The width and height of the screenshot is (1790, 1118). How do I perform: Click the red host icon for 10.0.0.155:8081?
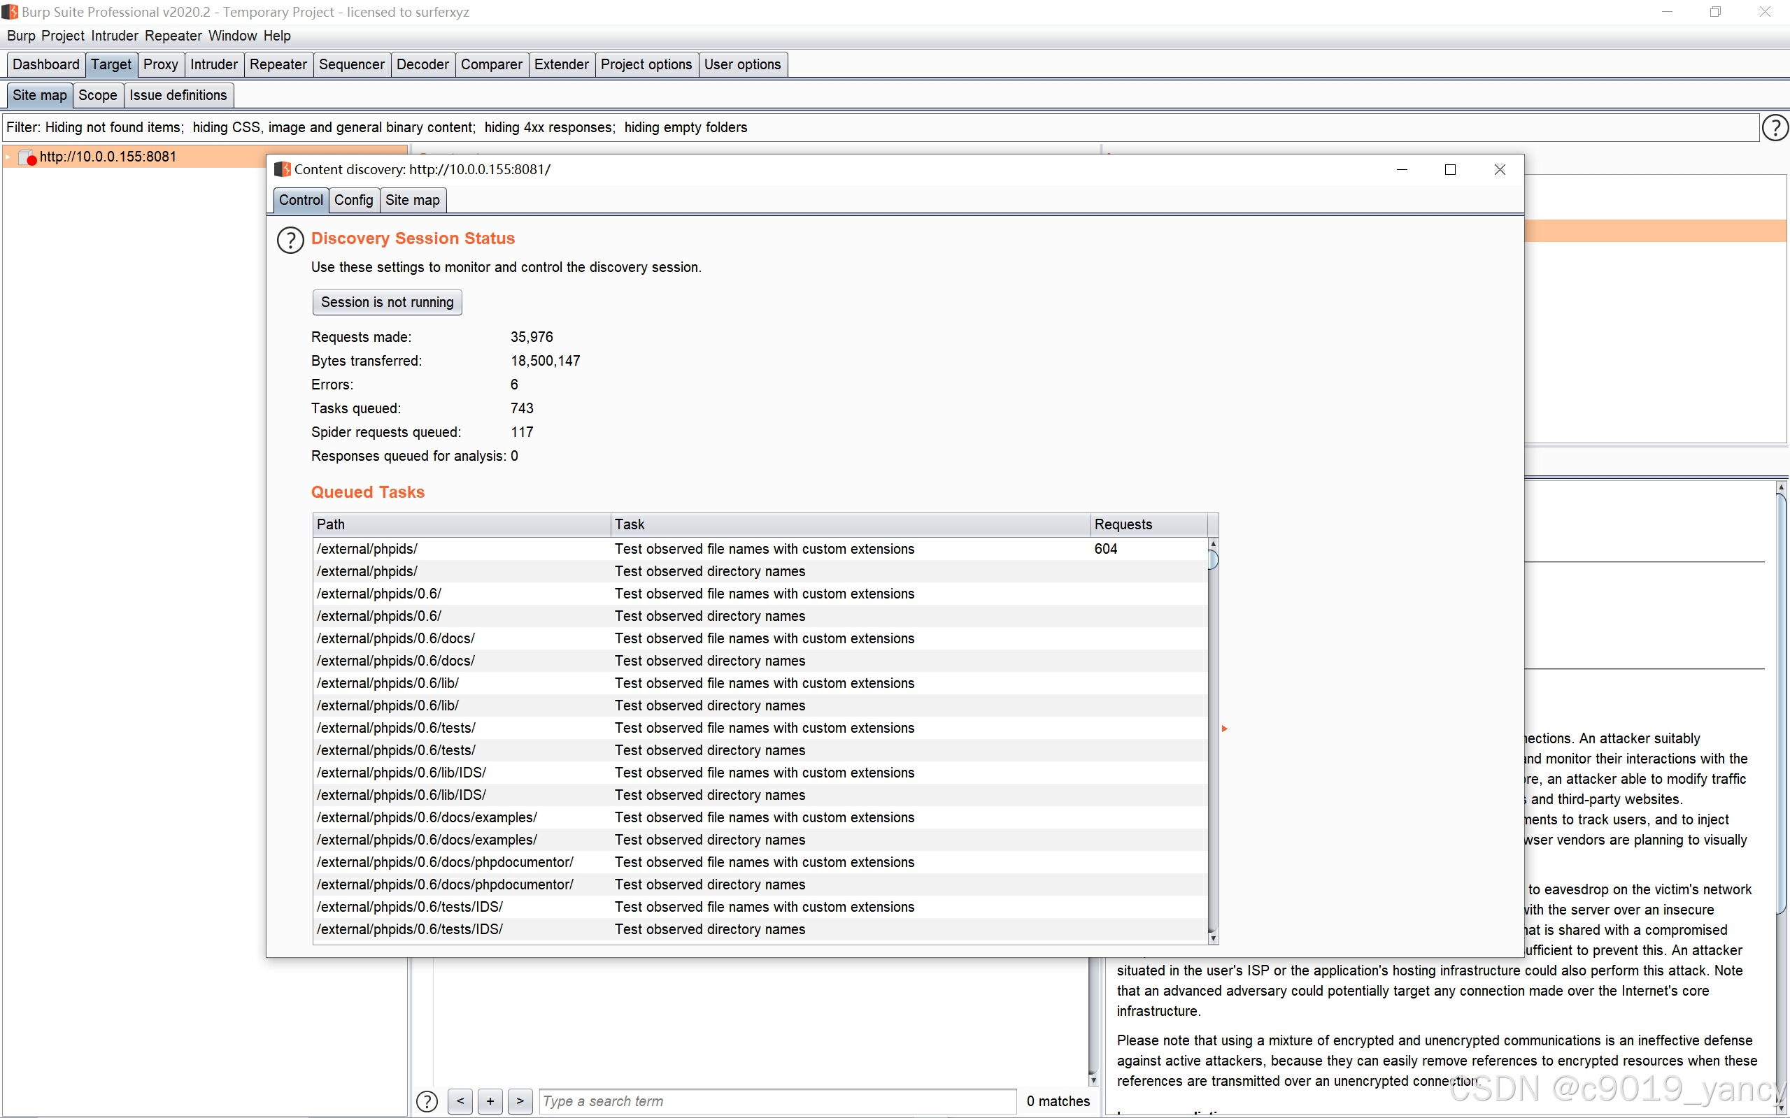click(27, 157)
